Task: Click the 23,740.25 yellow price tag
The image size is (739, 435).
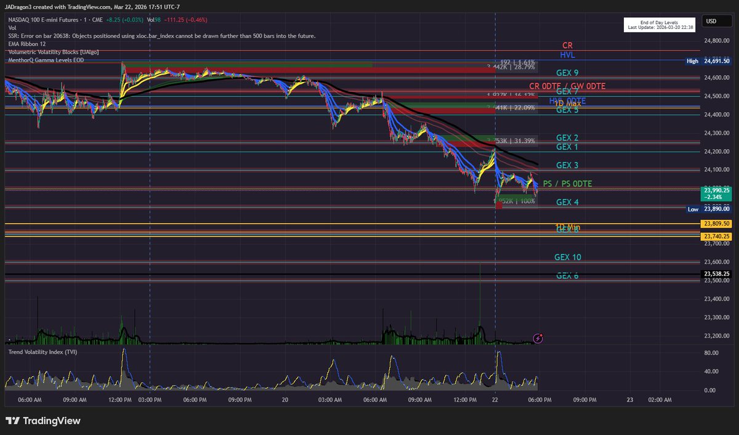Action: [717, 236]
